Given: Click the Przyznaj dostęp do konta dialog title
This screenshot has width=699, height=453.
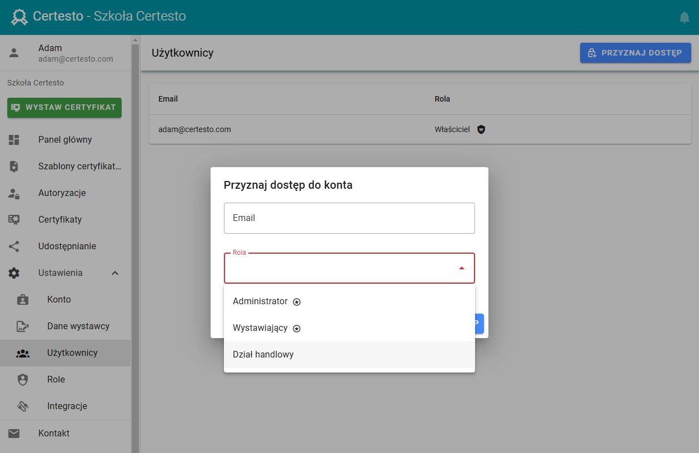Looking at the screenshot, I should [288, 185].
